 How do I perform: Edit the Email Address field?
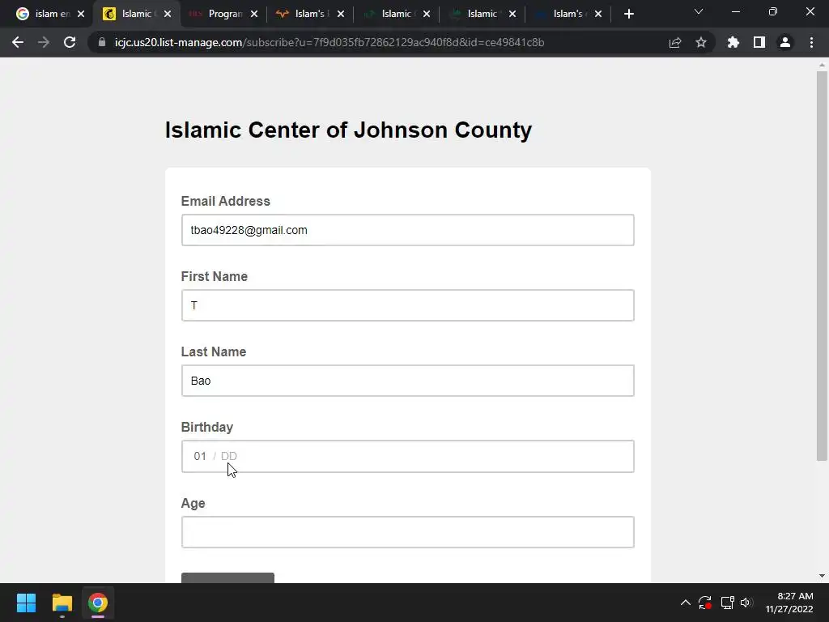click(x=408, y=230)
